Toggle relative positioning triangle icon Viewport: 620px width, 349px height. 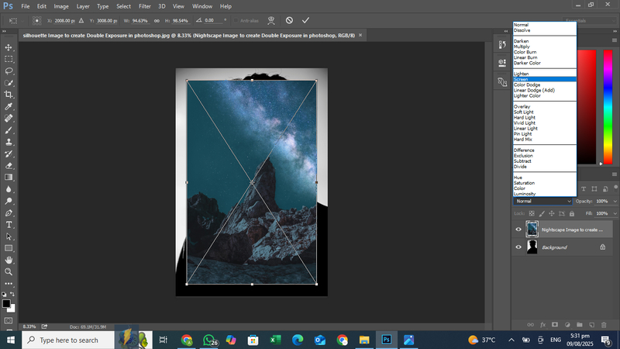click(x=81, y=21)
